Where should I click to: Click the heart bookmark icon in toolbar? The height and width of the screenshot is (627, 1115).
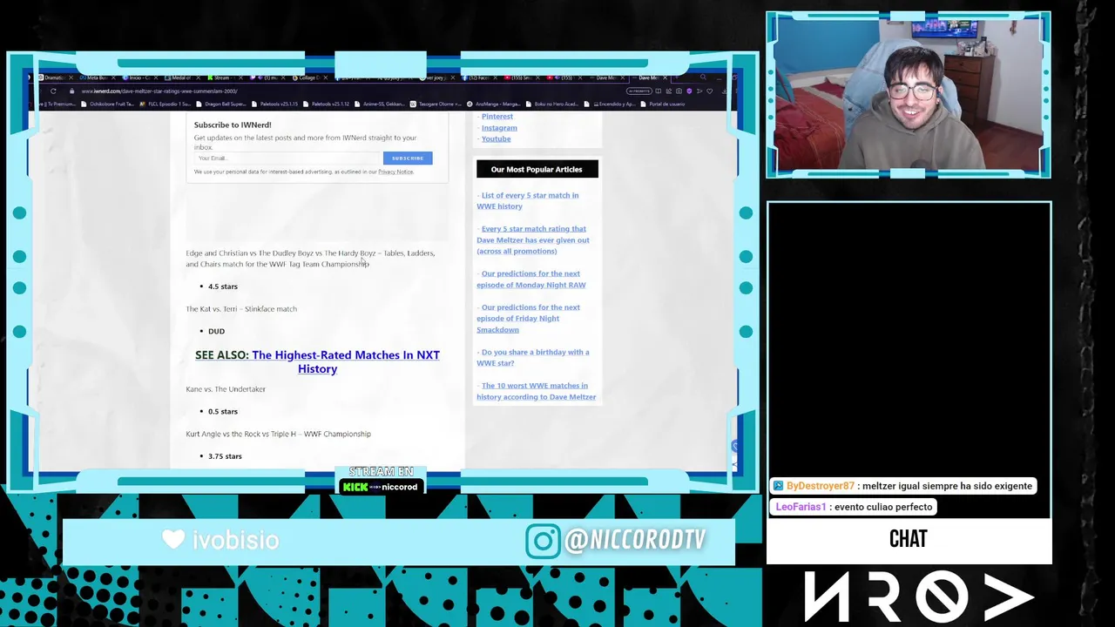tap(709, 91)
